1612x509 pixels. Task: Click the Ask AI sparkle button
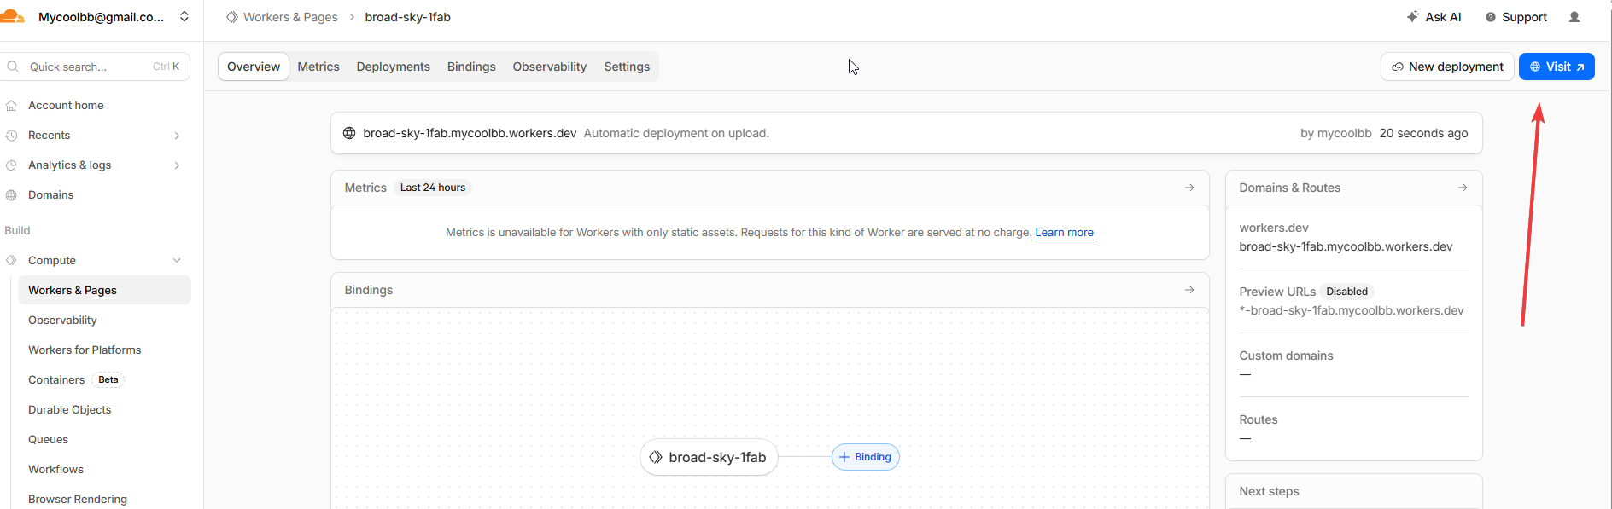1434,17
